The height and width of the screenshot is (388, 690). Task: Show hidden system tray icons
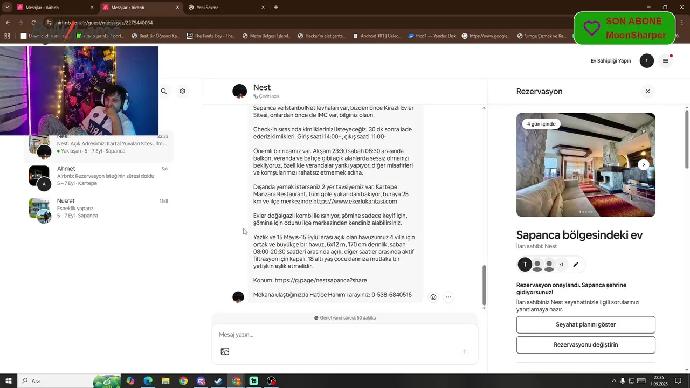[613, 381]
